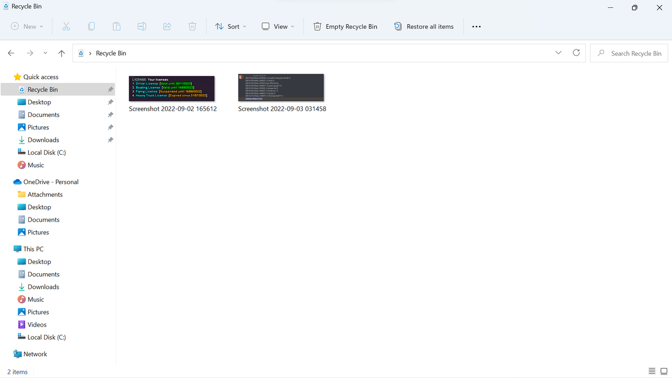Click the search magnifier icon
The width and height of the screenshot is (672, 378).
pos(601,53)
